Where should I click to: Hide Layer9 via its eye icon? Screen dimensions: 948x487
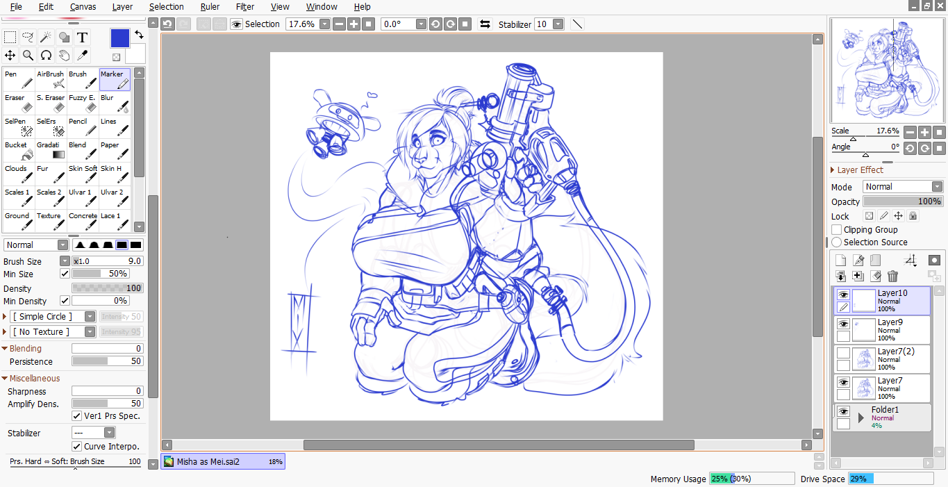pyautogui.click(x=843, y=324)
